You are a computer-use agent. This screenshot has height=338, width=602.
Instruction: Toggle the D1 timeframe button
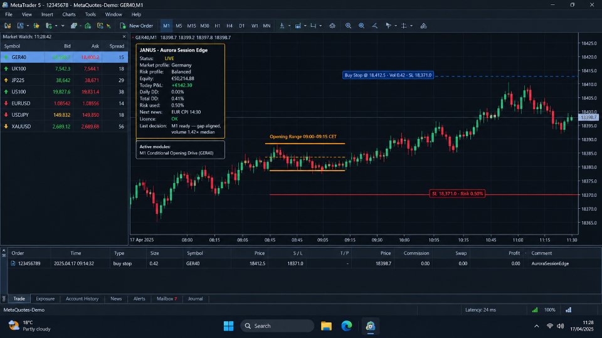(241, 26)
